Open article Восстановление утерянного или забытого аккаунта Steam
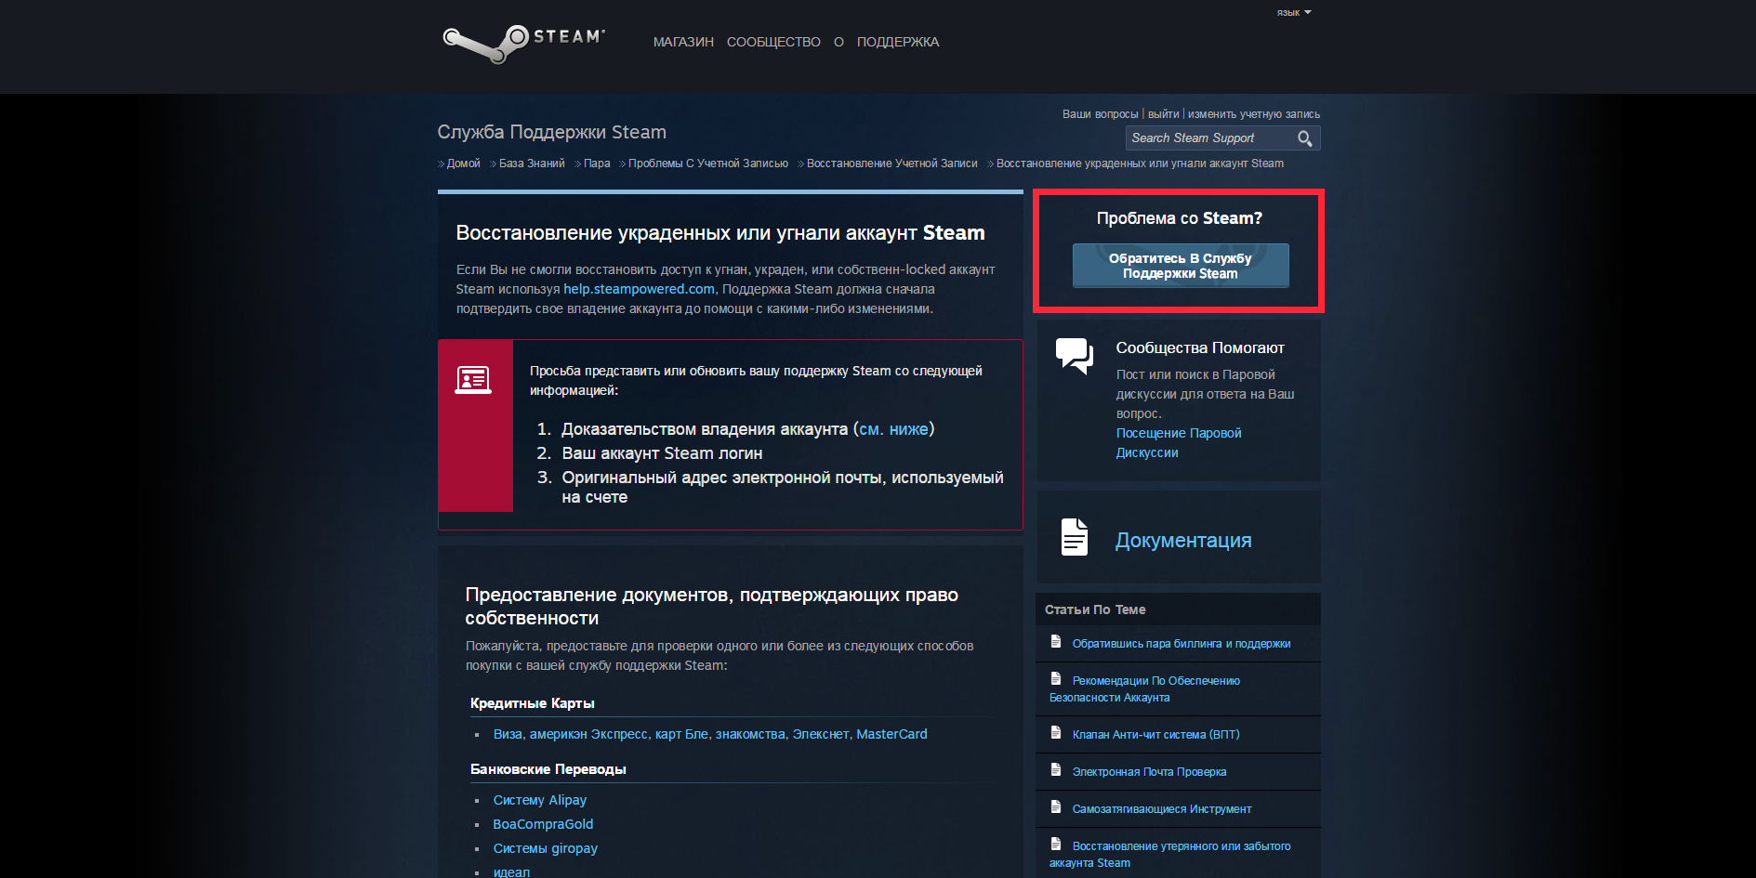 coord(1170,855)
